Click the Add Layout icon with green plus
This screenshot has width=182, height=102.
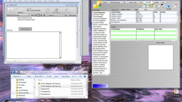pyautogui.click(x=144, y=6)
